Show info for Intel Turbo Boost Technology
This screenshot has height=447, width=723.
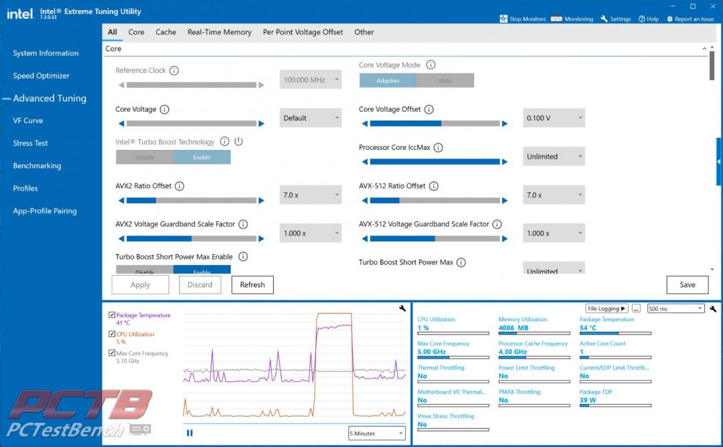point(224,141)
